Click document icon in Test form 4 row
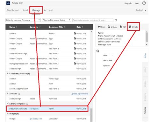Image resolution: width=151 pixels, height=122 pixels. coord(75,53)
